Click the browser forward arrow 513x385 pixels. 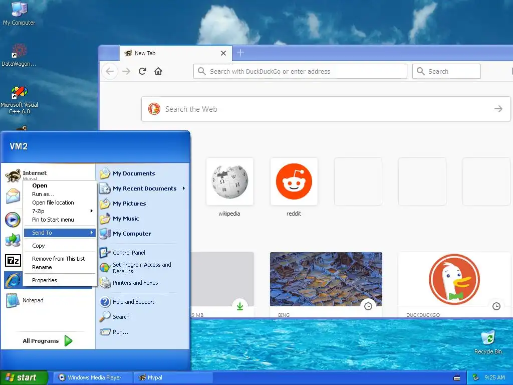(x=126, y=71)
